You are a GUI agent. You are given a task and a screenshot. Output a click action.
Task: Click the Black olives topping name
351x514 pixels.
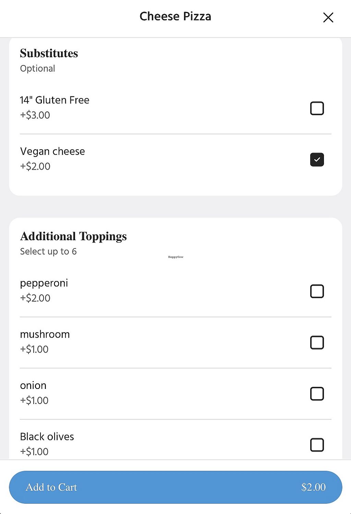[x=47, y=437]
